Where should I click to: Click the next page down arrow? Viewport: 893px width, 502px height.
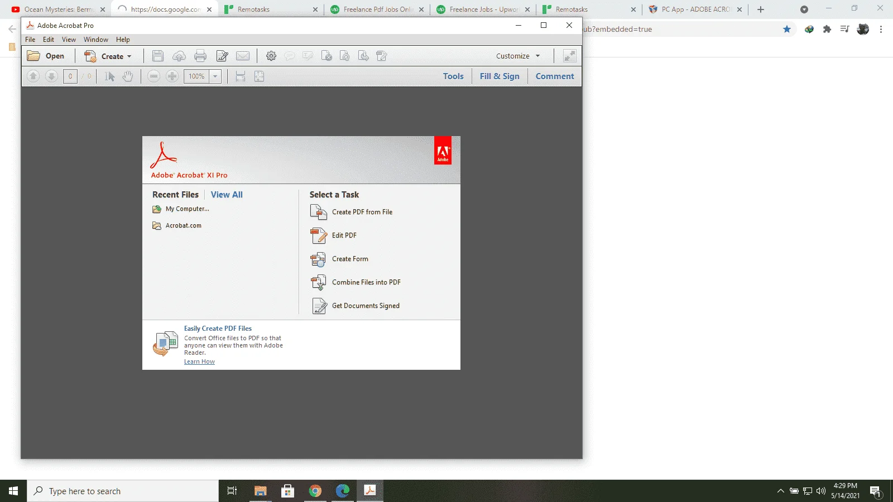(x=51, y=76)
